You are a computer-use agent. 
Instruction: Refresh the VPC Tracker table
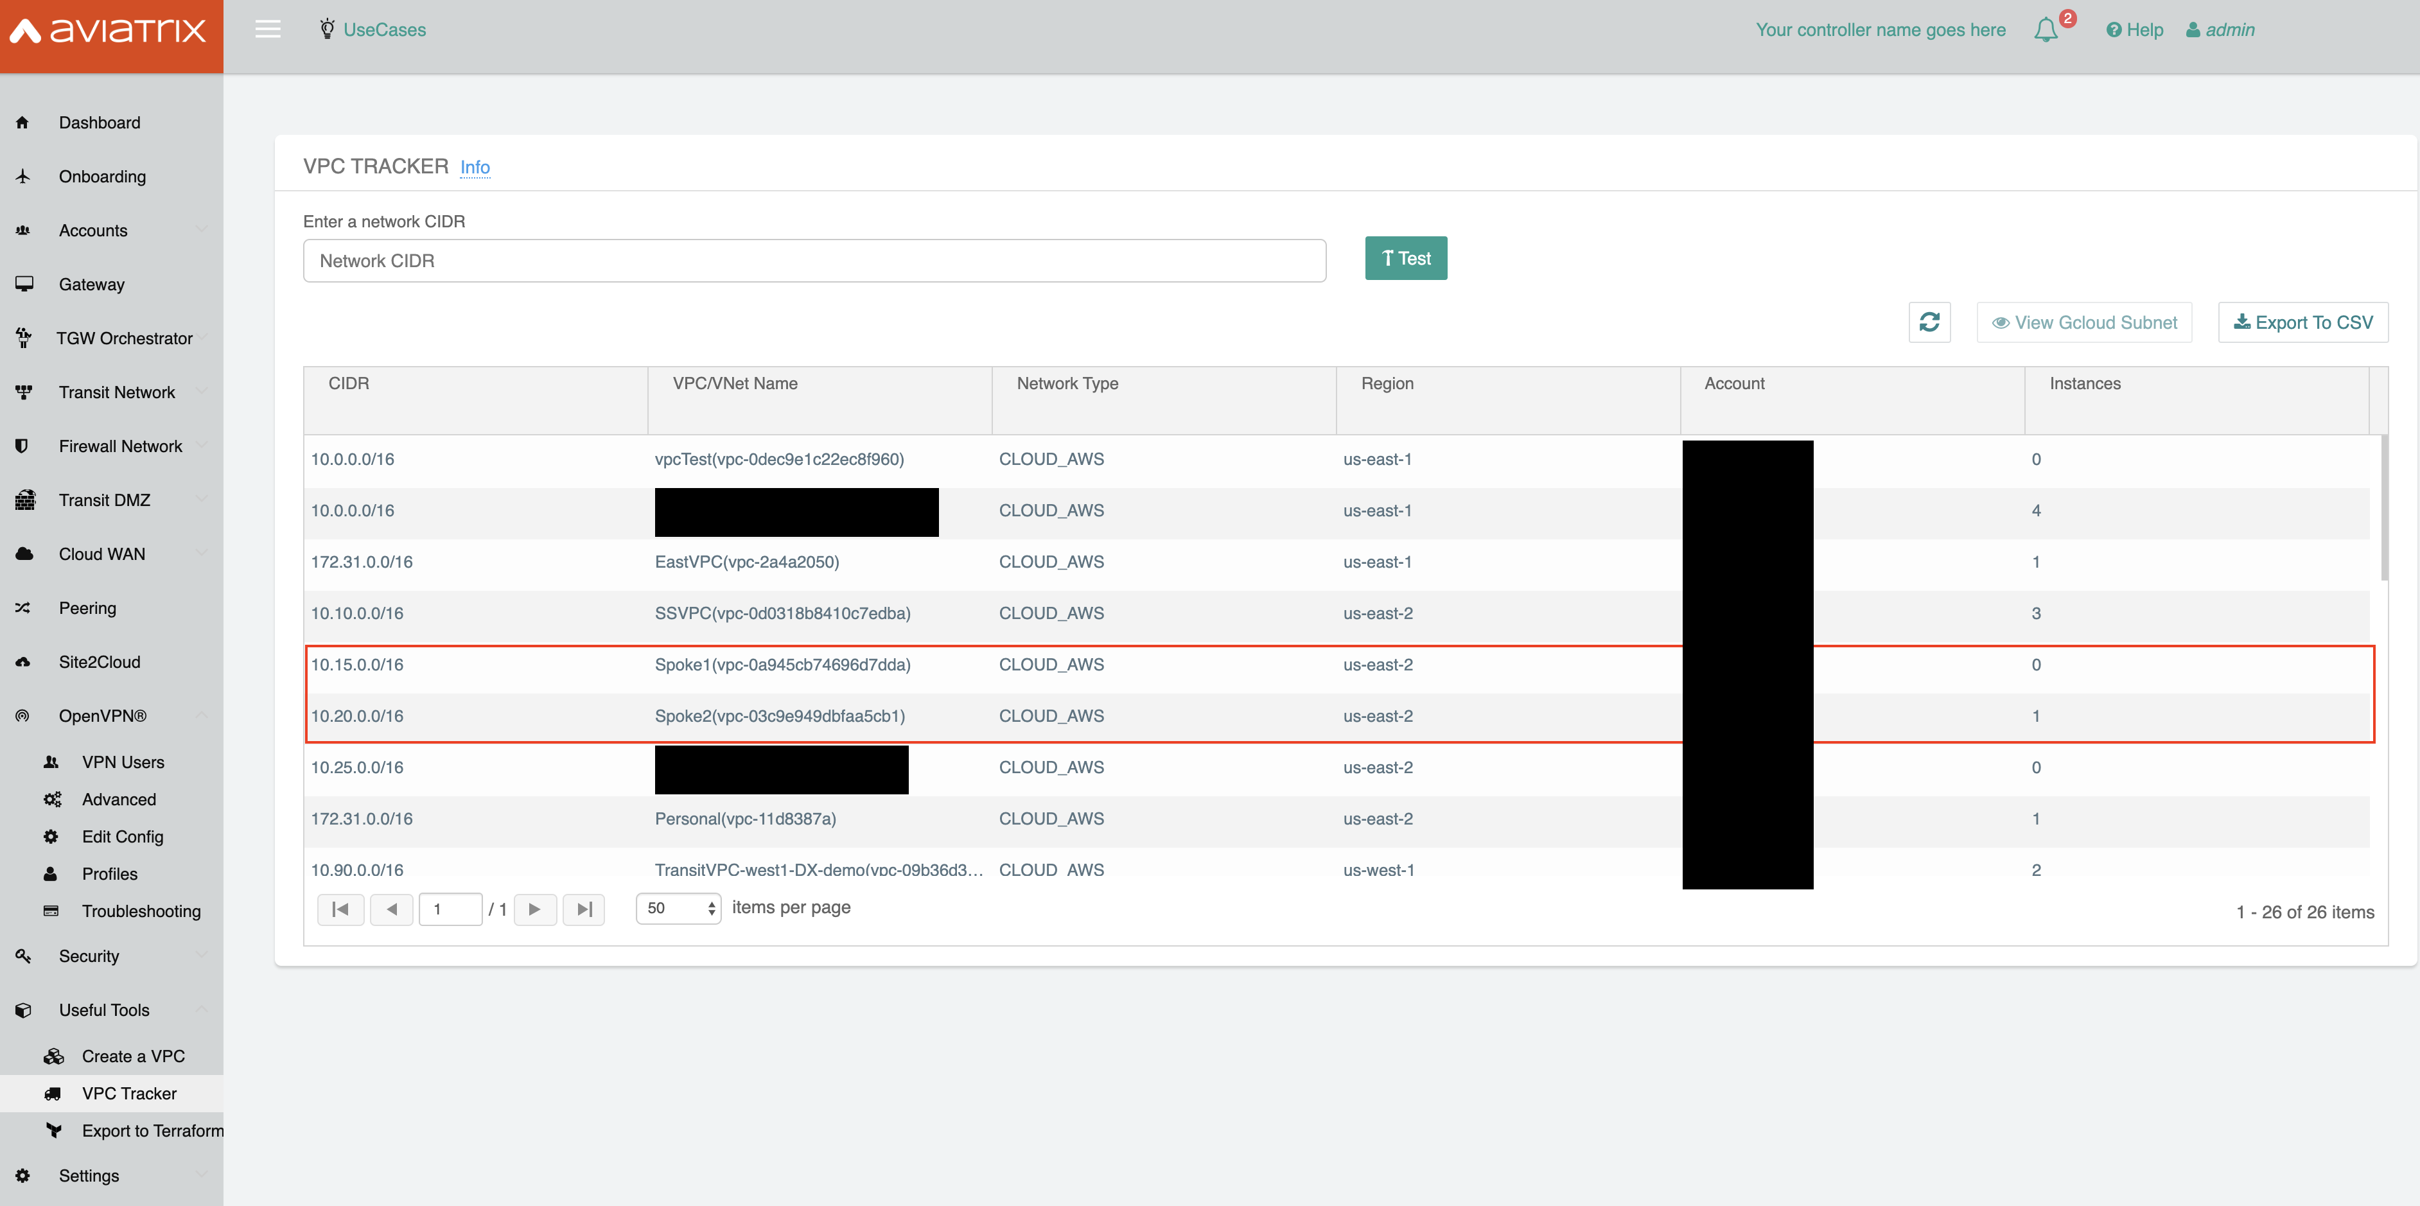(x=1929, y=322)
